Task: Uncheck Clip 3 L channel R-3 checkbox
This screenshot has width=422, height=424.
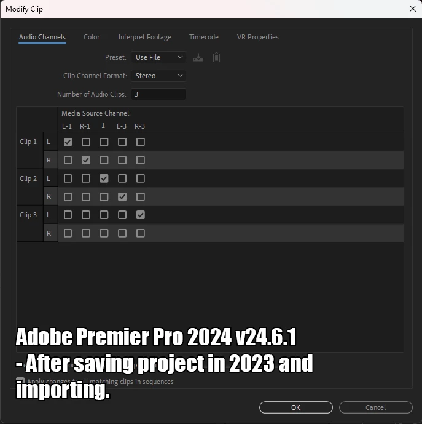Action: click(141, 215)
